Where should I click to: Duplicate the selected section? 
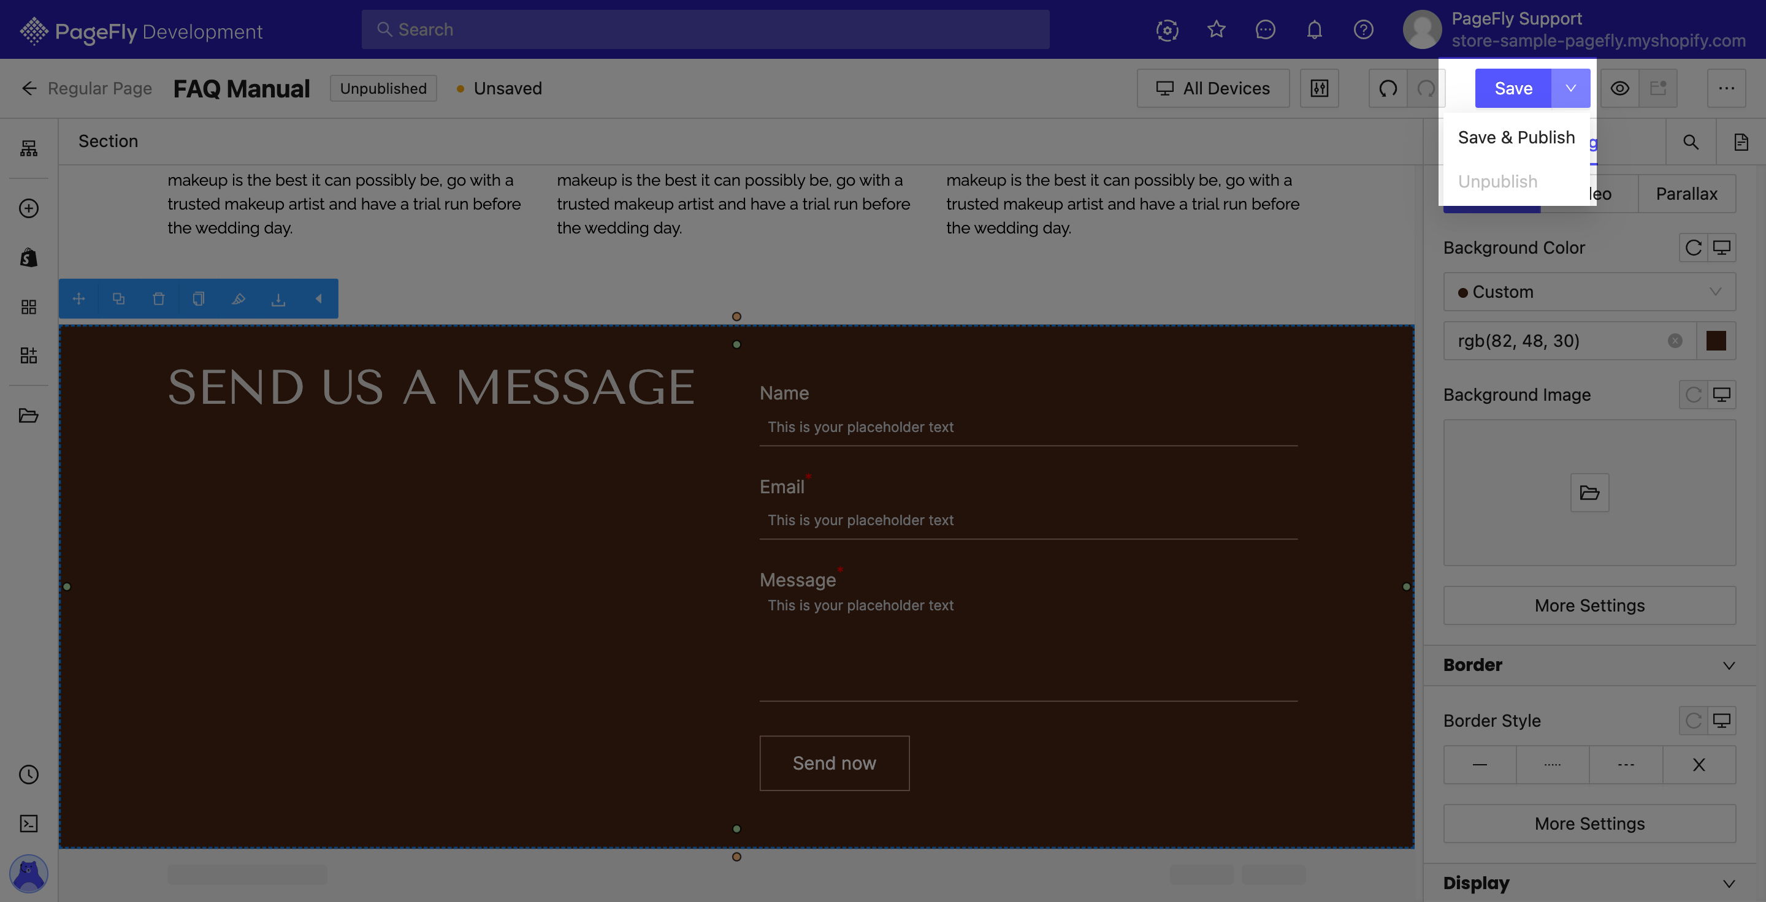(118, 298)
